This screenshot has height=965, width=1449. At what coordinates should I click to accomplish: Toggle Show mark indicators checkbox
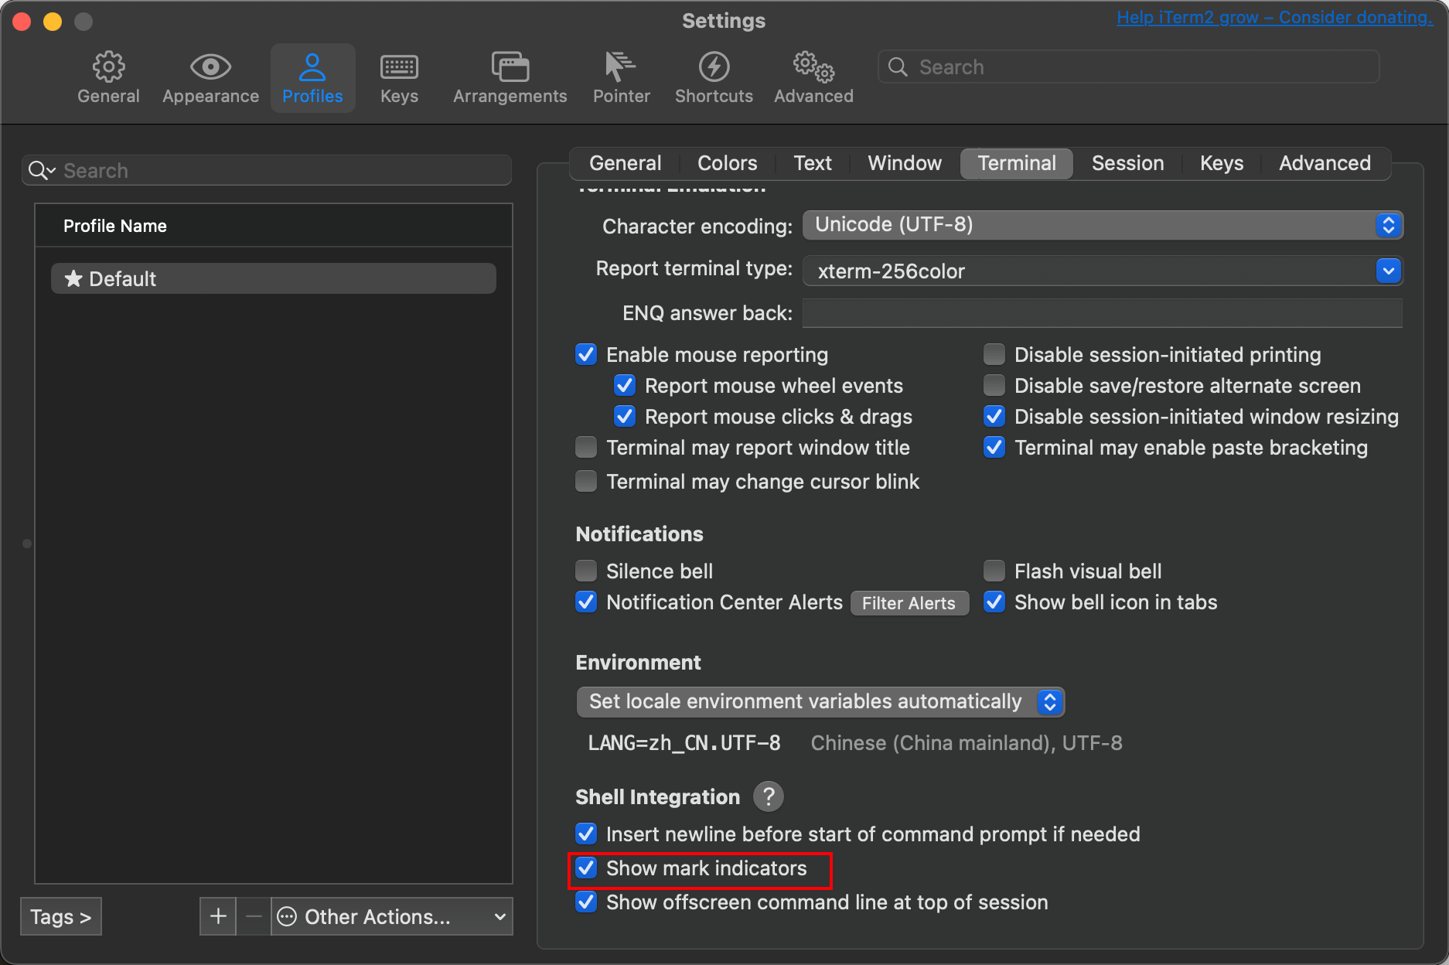(x=586, y=868)
